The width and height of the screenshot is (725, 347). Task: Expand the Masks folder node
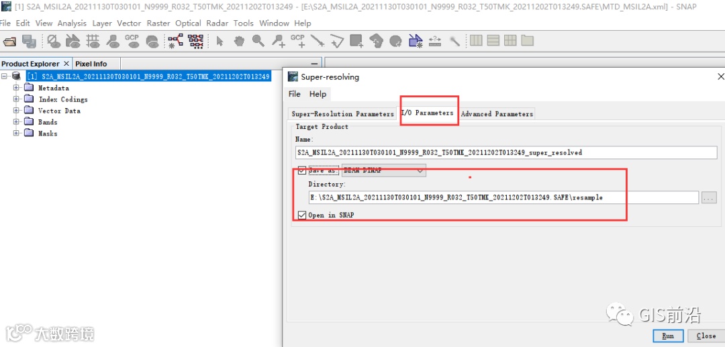coord(17,133)
